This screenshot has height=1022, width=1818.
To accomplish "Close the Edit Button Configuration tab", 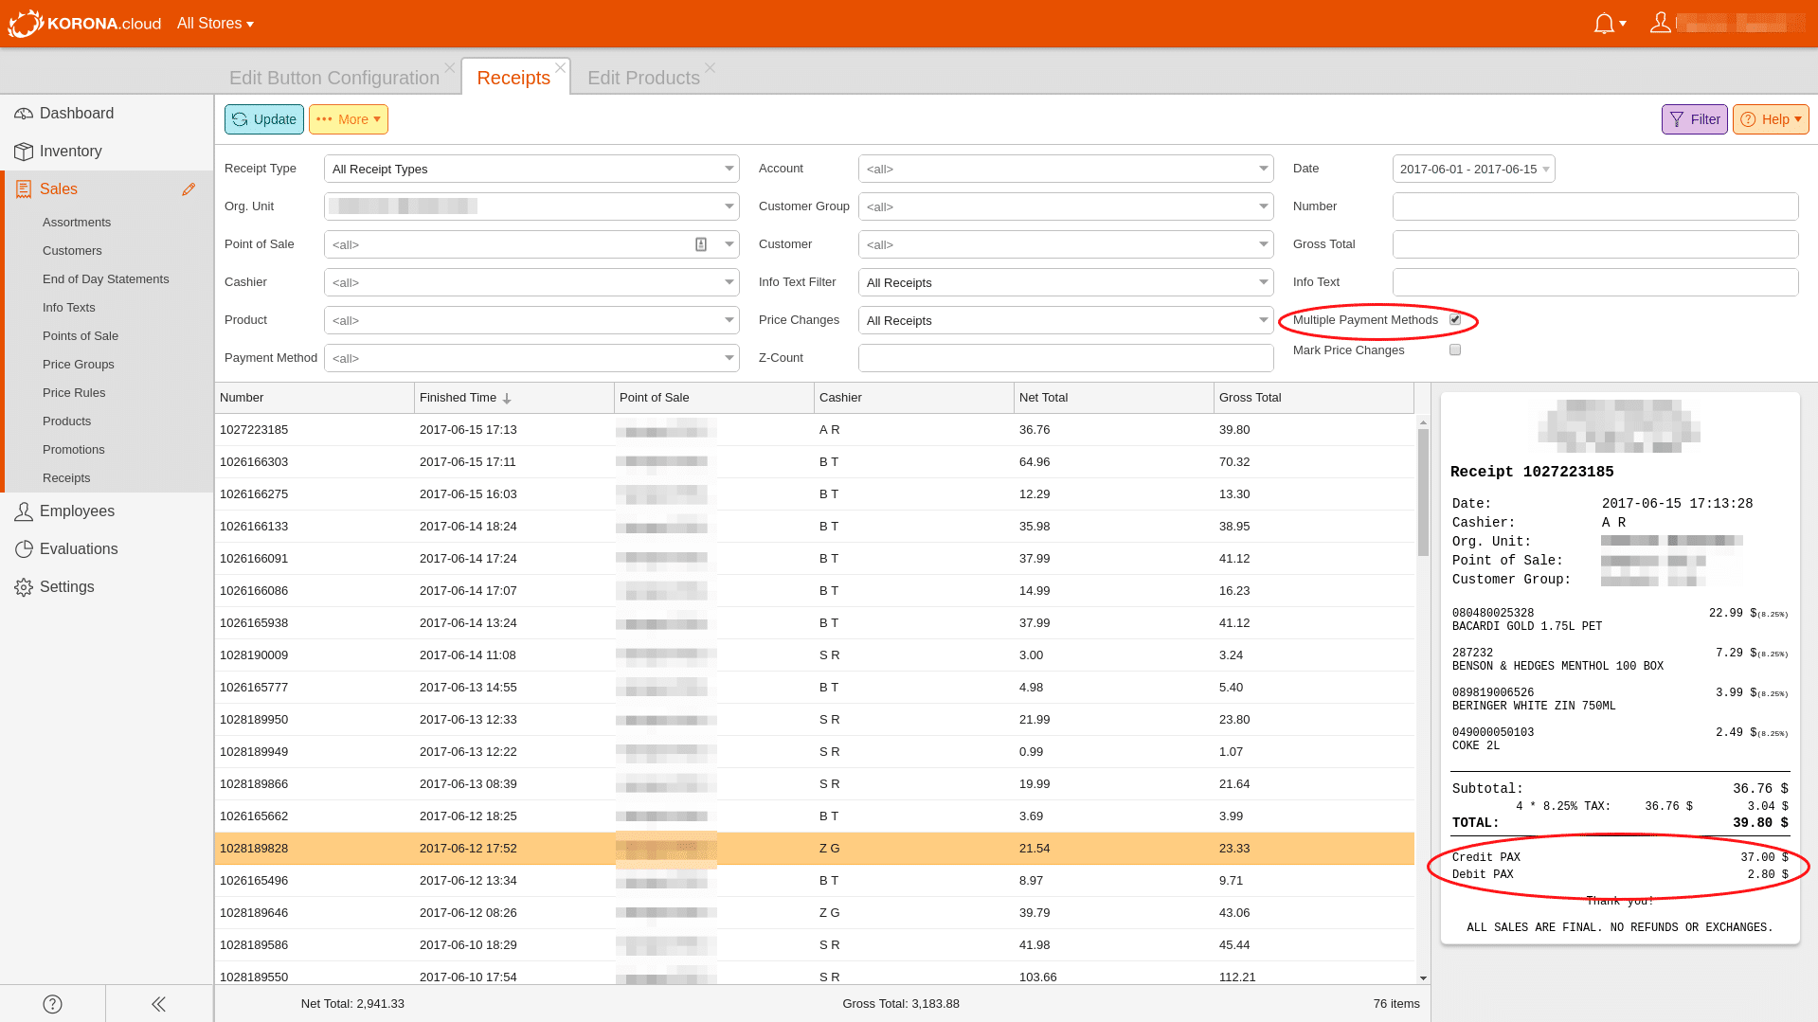I will pos(450,68).
